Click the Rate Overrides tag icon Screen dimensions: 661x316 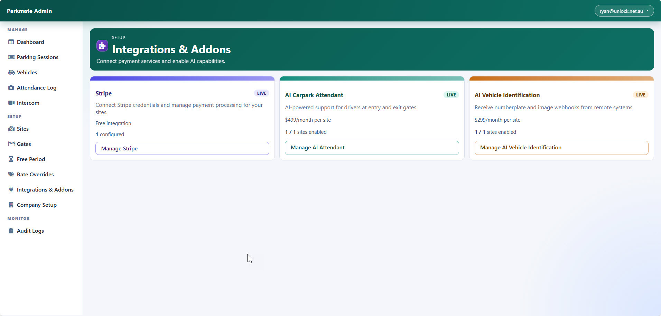[11, 174]
